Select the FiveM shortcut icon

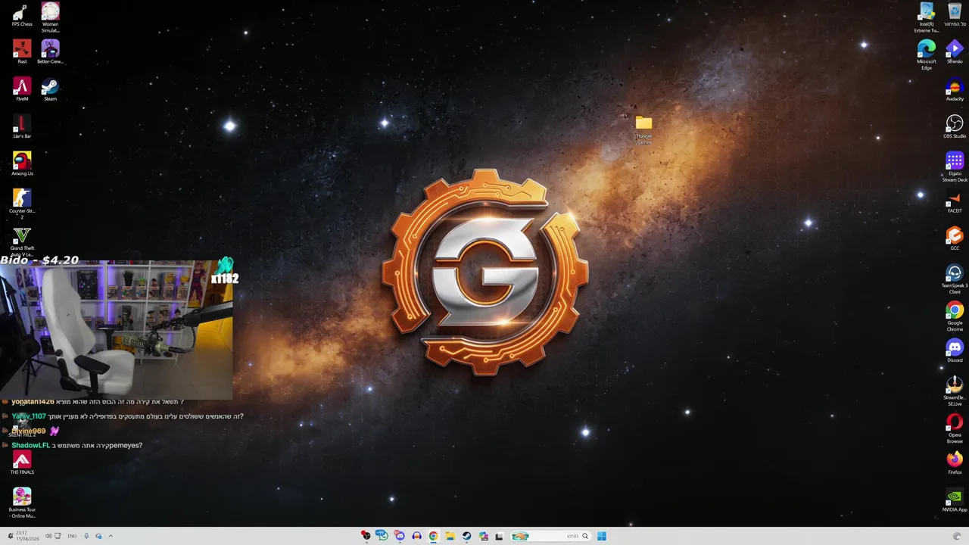(22, 89)
